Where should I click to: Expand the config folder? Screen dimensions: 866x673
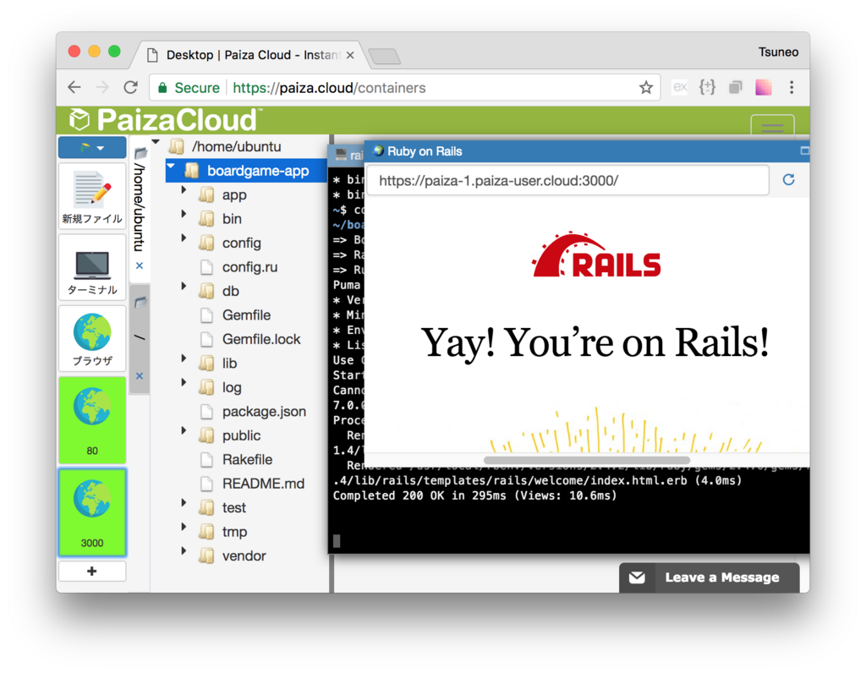tap(184, 238)
